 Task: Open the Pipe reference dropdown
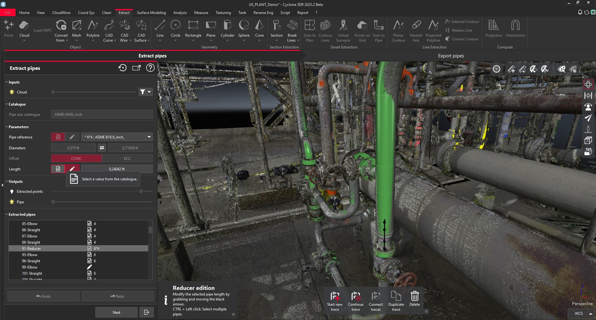(148, 137)
